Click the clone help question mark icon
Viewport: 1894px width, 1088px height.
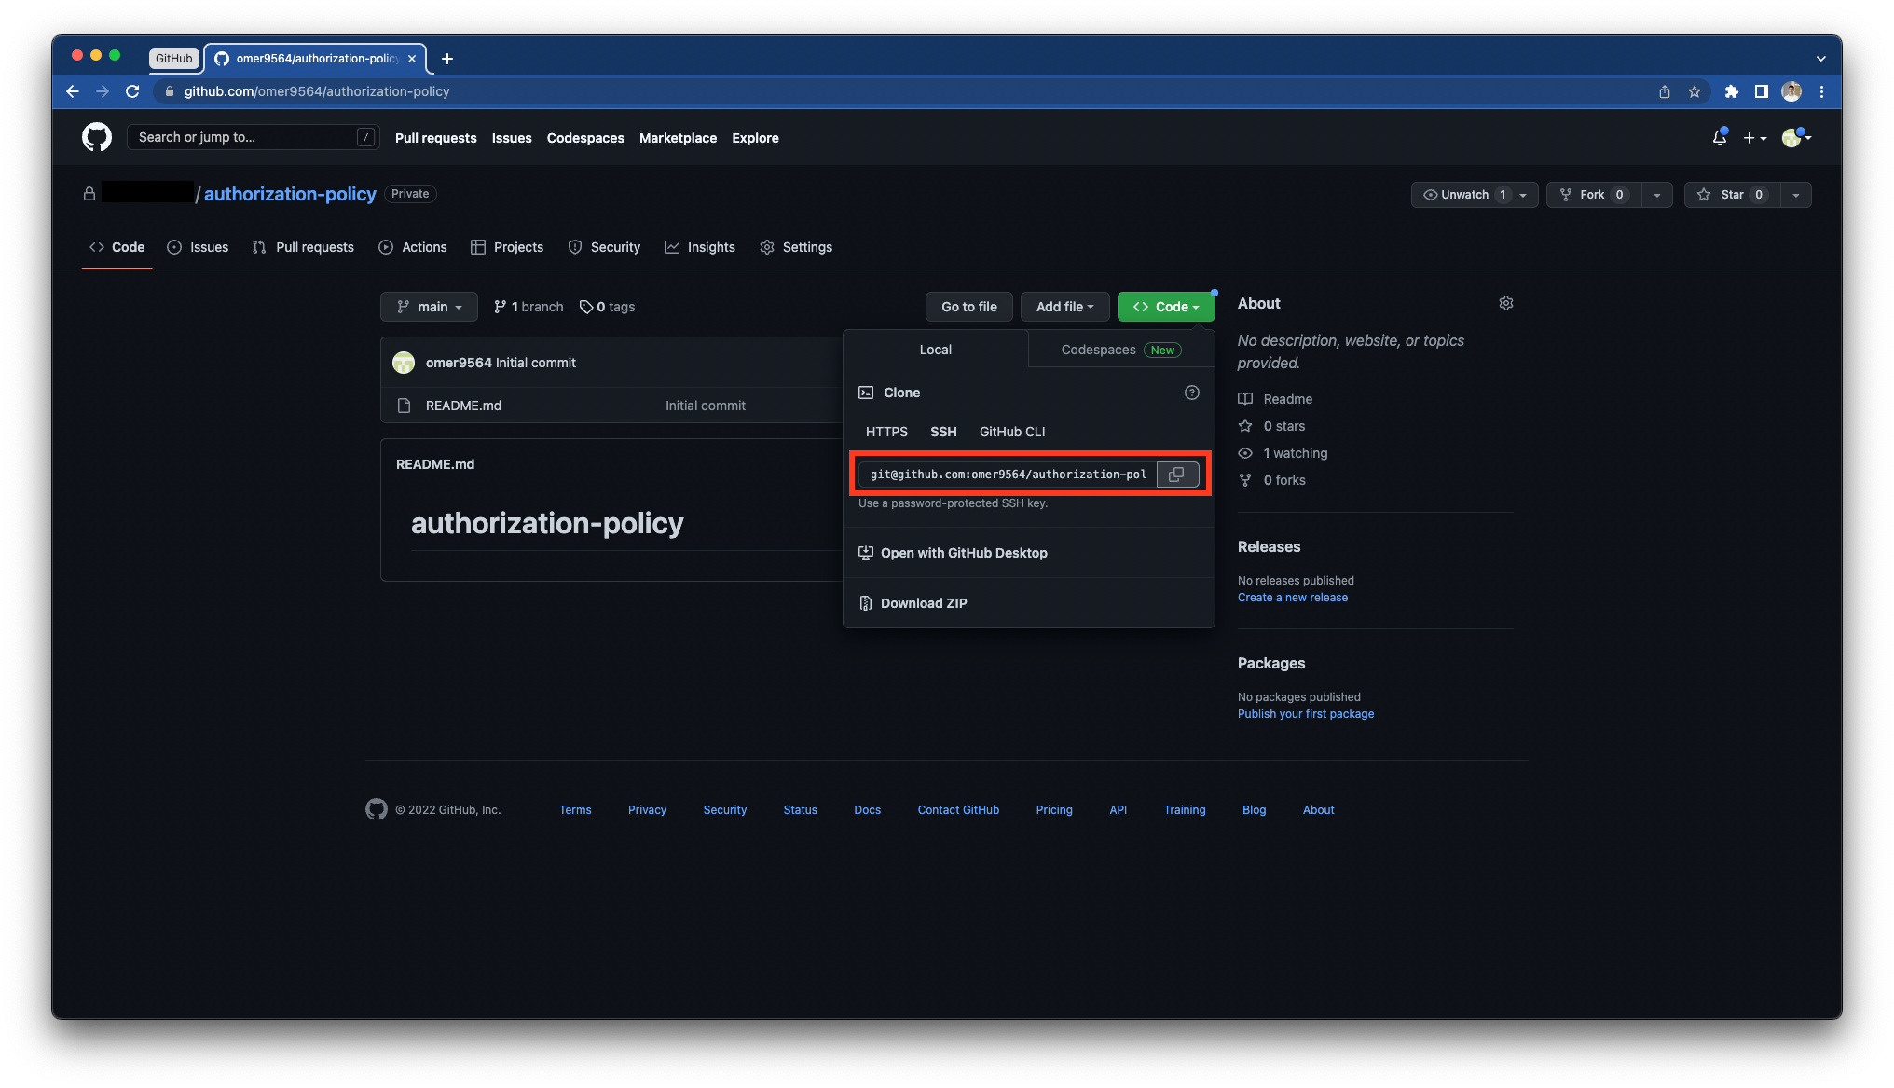1191,393
